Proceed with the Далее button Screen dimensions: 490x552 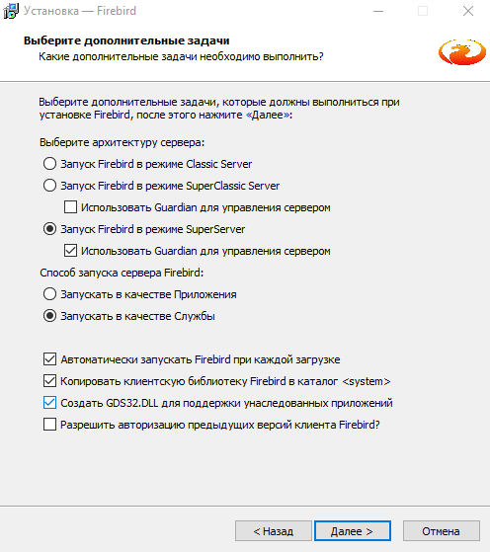(353, 531)
